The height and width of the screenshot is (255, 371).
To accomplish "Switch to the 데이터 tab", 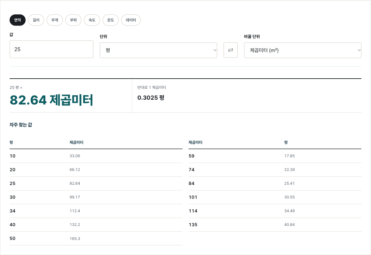I will (x=131, y=20).
